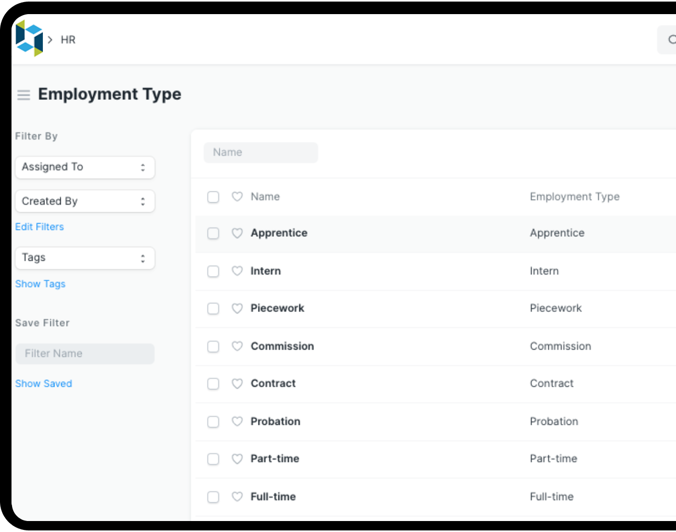Viewport: 676px width, 532px height.
Task: Click the Frappe logo in the top bar
Action: (28, 39)
